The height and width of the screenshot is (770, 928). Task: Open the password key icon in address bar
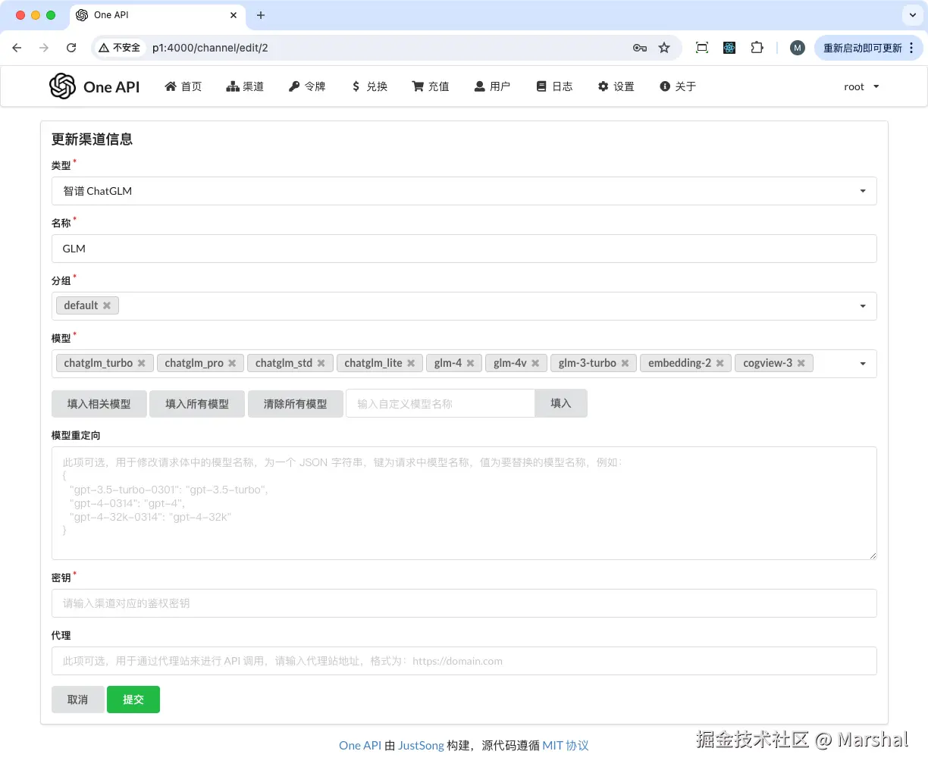pos(640,48)
